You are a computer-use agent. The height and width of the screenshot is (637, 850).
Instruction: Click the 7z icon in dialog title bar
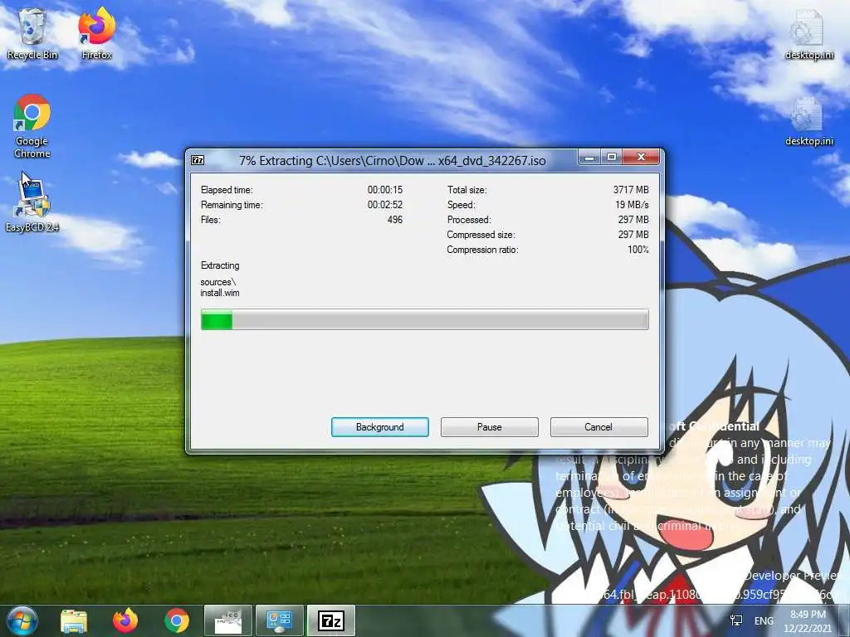[x=198, y=160]
